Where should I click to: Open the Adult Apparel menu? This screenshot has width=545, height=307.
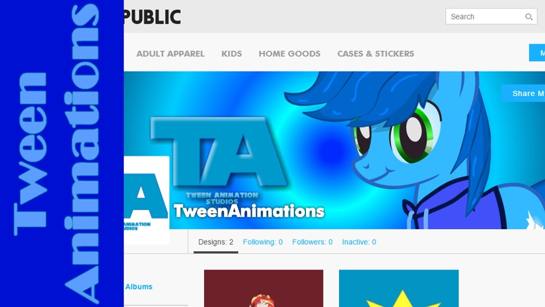170,54
